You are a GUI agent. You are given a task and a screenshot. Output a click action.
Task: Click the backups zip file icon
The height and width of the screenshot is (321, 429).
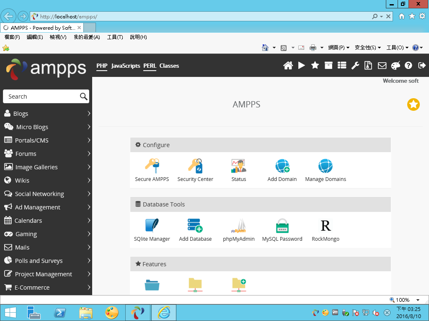click(x=368, y=66)
